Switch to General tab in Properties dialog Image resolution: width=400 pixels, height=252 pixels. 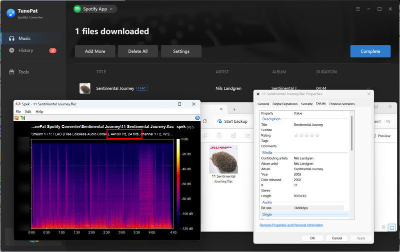point(263,104)
